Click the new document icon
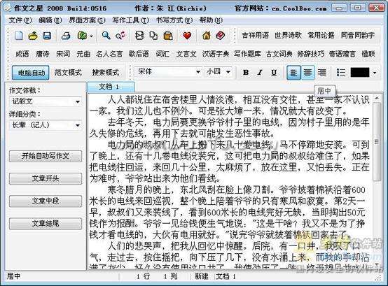This screenshot has width=388, height=286. [19, 36]
